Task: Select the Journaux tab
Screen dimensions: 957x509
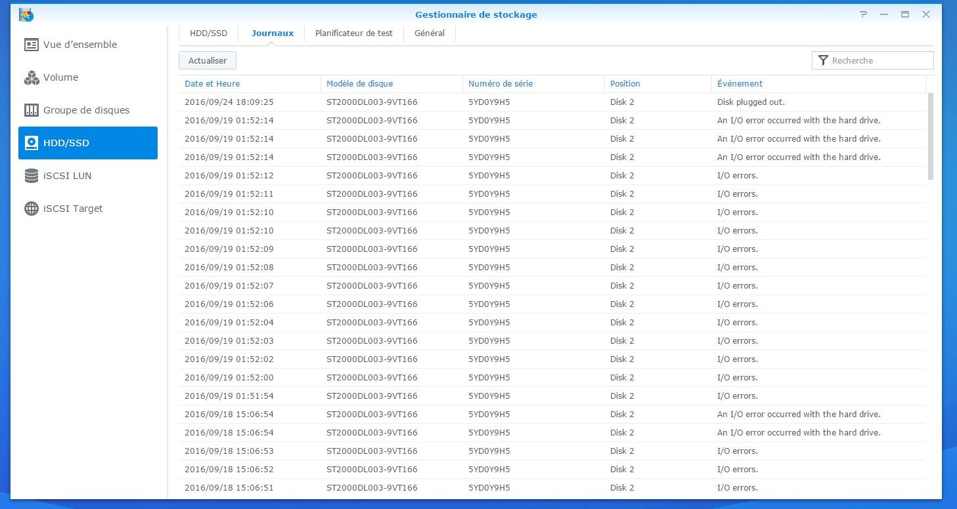Action: pyautogui.click(x=273, y=33)
